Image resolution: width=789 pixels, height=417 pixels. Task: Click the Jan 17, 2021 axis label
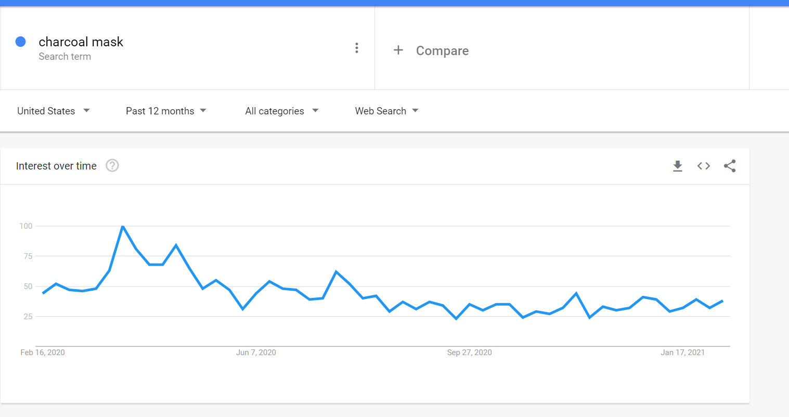(x=682, y=353)
